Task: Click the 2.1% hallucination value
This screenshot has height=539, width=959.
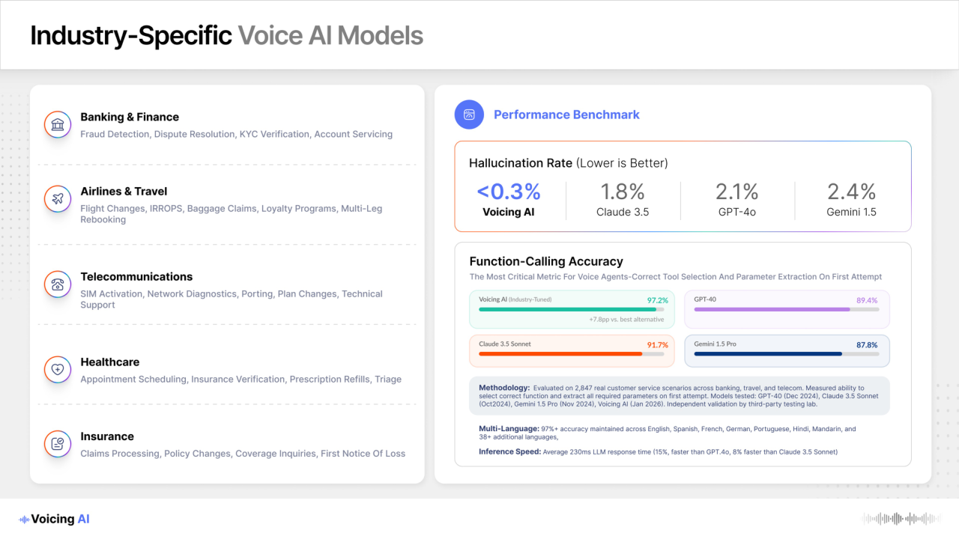Action: [737, 192]
